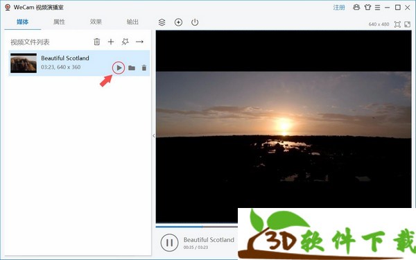
Task: Click the fit-to-window preview icon
Action: pyautogui.click(x=397, y=24)
